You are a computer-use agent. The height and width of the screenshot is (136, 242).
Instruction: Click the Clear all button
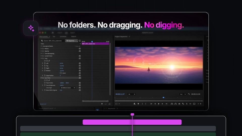coord(78,46)
